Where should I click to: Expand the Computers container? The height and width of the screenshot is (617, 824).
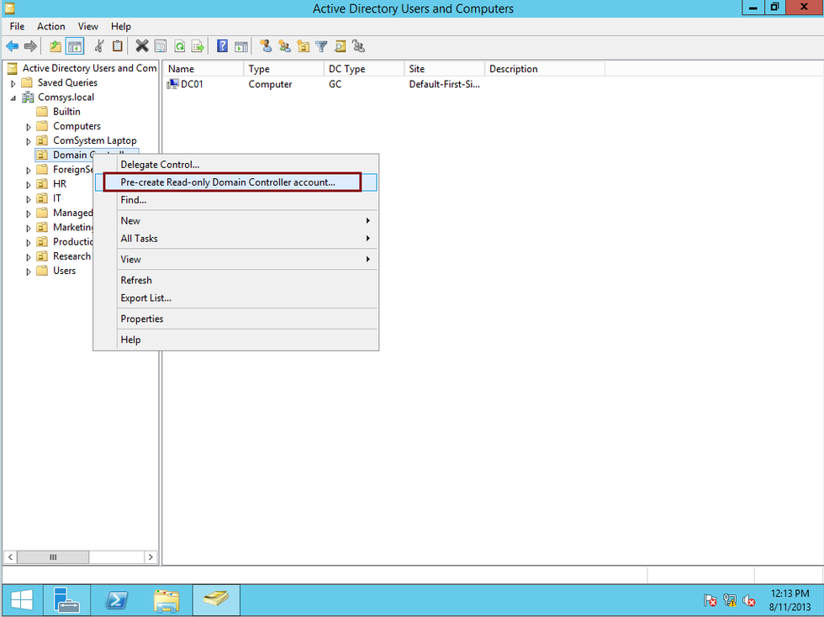coord(29,127)
